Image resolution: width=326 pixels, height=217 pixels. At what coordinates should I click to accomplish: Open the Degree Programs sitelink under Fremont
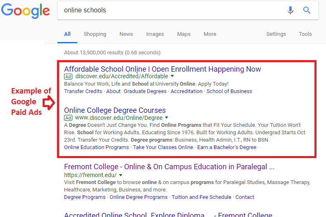pos(85,197)
